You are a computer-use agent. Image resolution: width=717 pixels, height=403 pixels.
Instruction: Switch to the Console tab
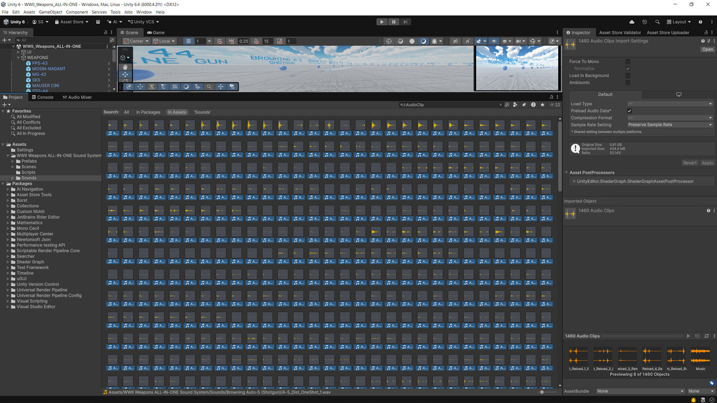point(42,97)
